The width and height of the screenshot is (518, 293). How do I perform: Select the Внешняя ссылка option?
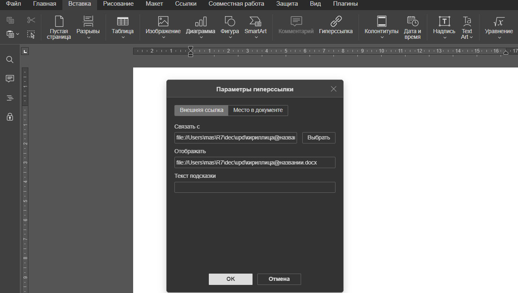202,110
